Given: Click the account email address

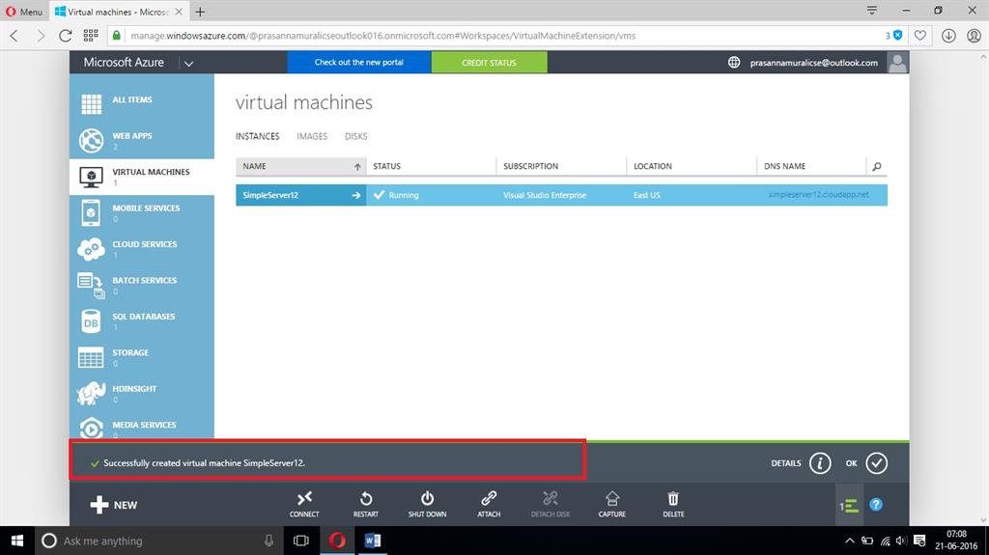Looking at the screenshot, I should coord(813,63).
